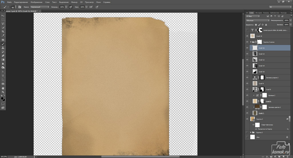Show the Фон background layer

tap(247, 137)
